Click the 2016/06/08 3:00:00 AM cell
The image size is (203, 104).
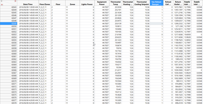pos(28,56)
